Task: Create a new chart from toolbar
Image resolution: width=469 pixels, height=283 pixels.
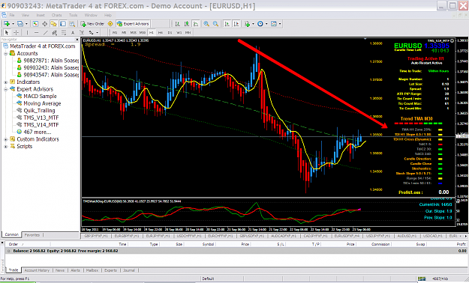Action: pyautogui.click(x=7, y=24)
